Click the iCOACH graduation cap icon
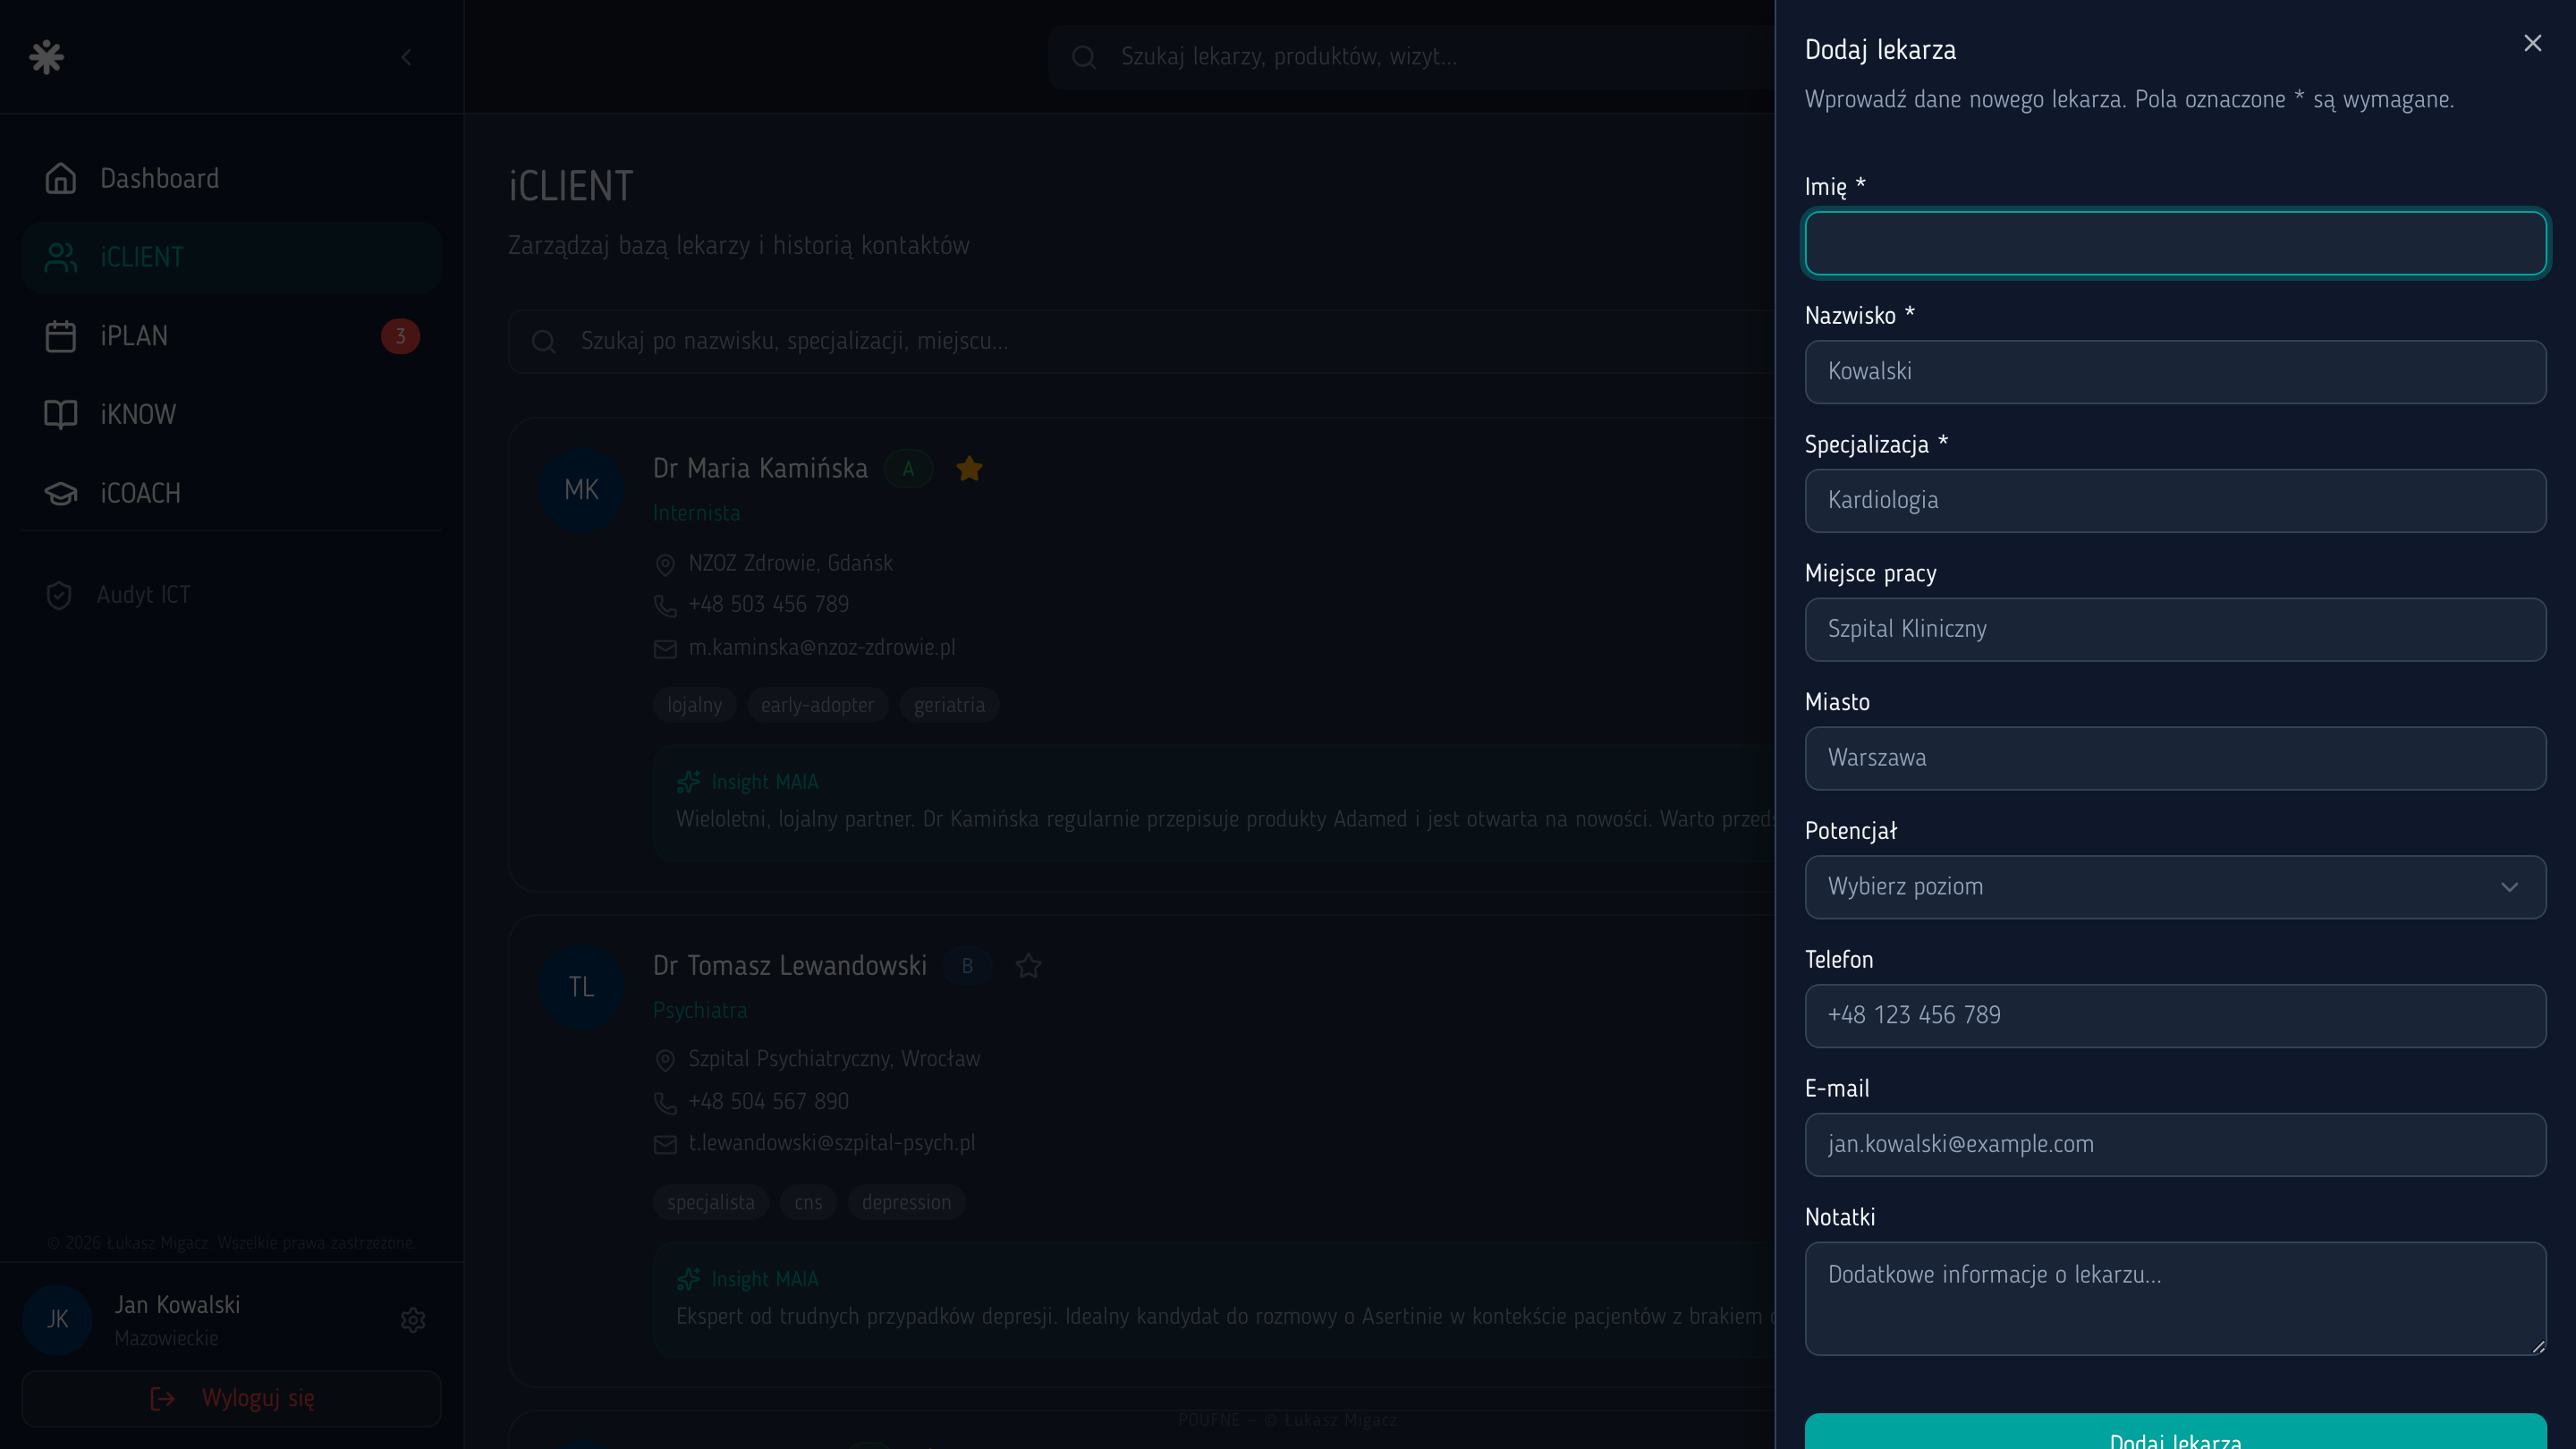 [x=61, y=493]
